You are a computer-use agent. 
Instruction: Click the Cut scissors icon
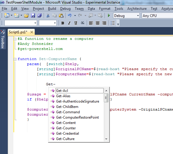[x=48, y=15]
